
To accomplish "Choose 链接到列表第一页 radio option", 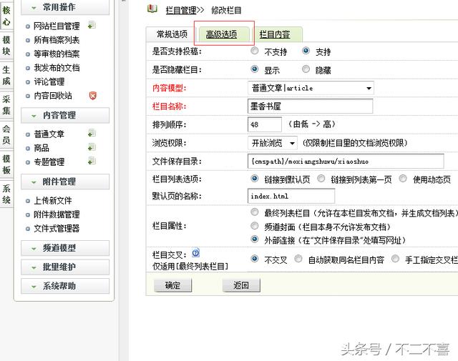I will [x=321, y=178].
